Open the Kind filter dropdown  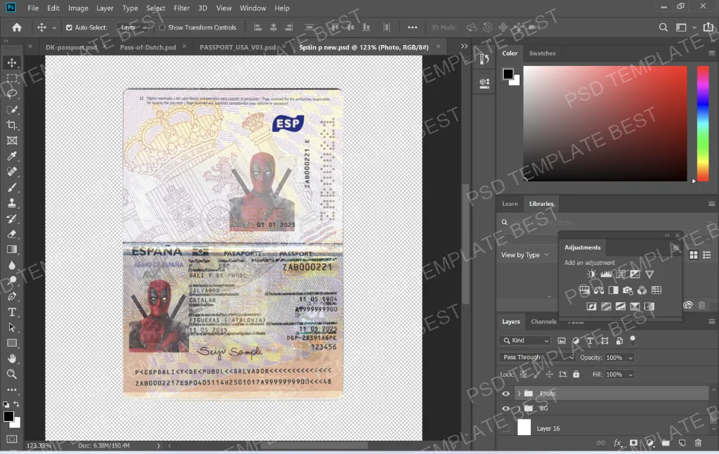[525, 341]
